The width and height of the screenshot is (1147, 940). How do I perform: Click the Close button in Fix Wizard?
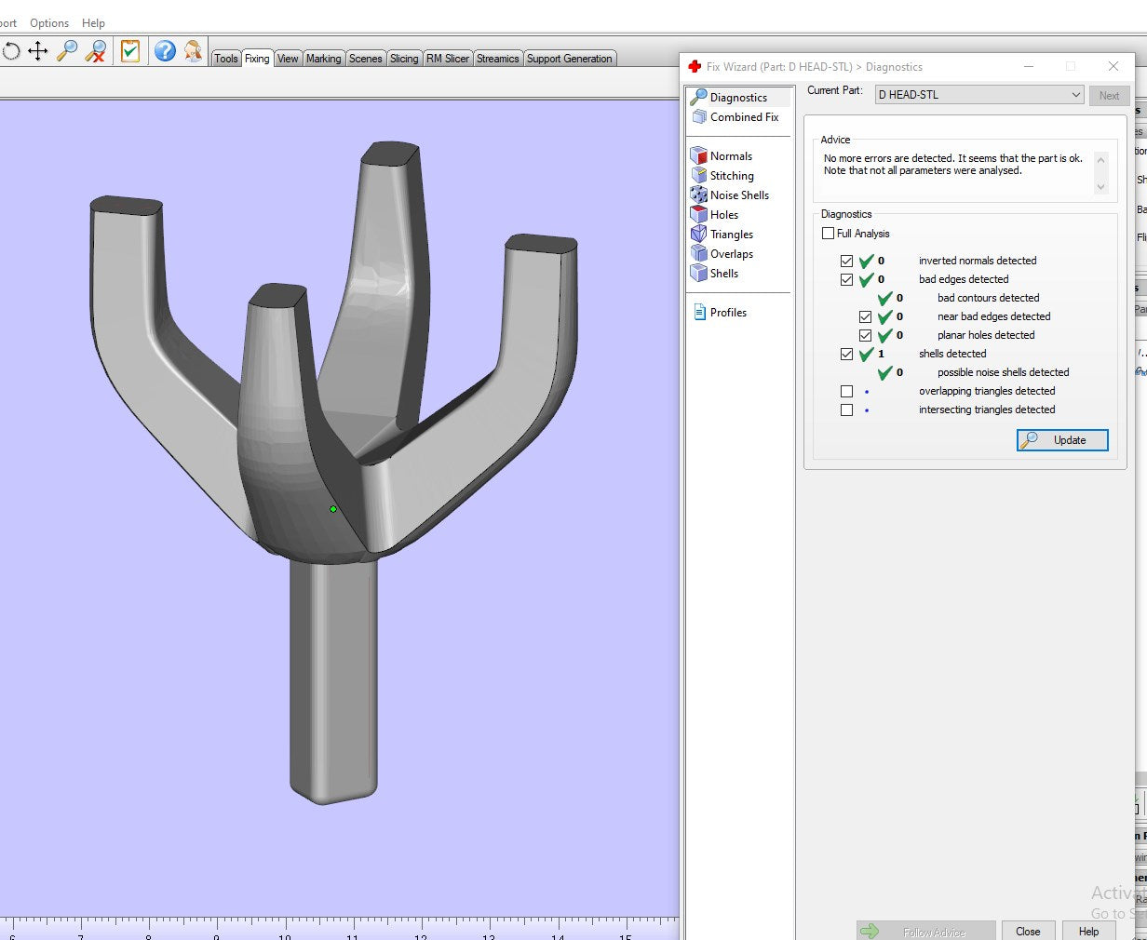click(1028, 931)
